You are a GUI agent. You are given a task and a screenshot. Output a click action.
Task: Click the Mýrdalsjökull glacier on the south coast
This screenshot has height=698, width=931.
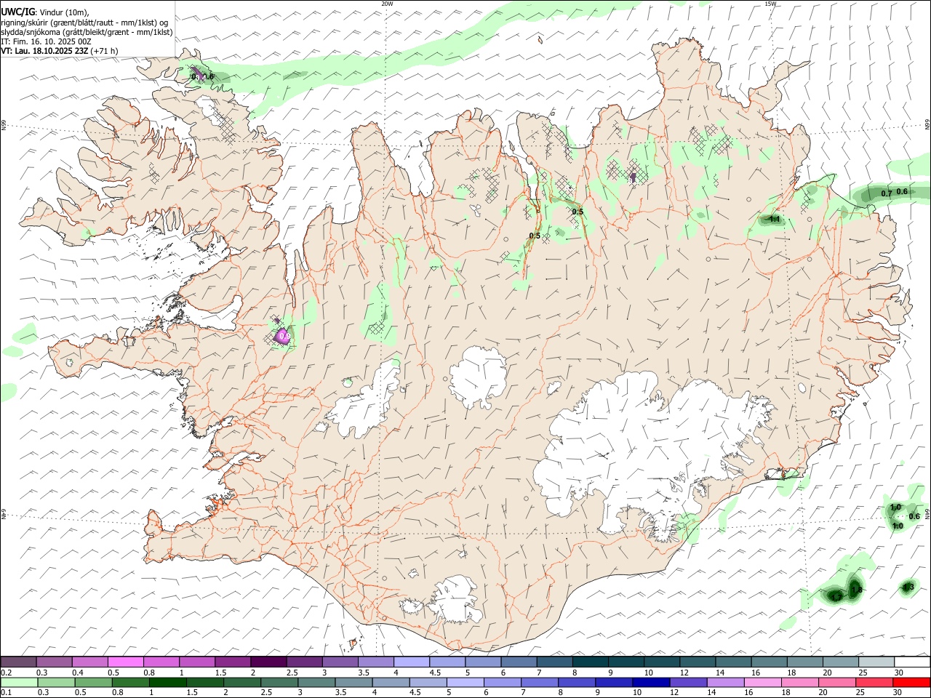457,600
